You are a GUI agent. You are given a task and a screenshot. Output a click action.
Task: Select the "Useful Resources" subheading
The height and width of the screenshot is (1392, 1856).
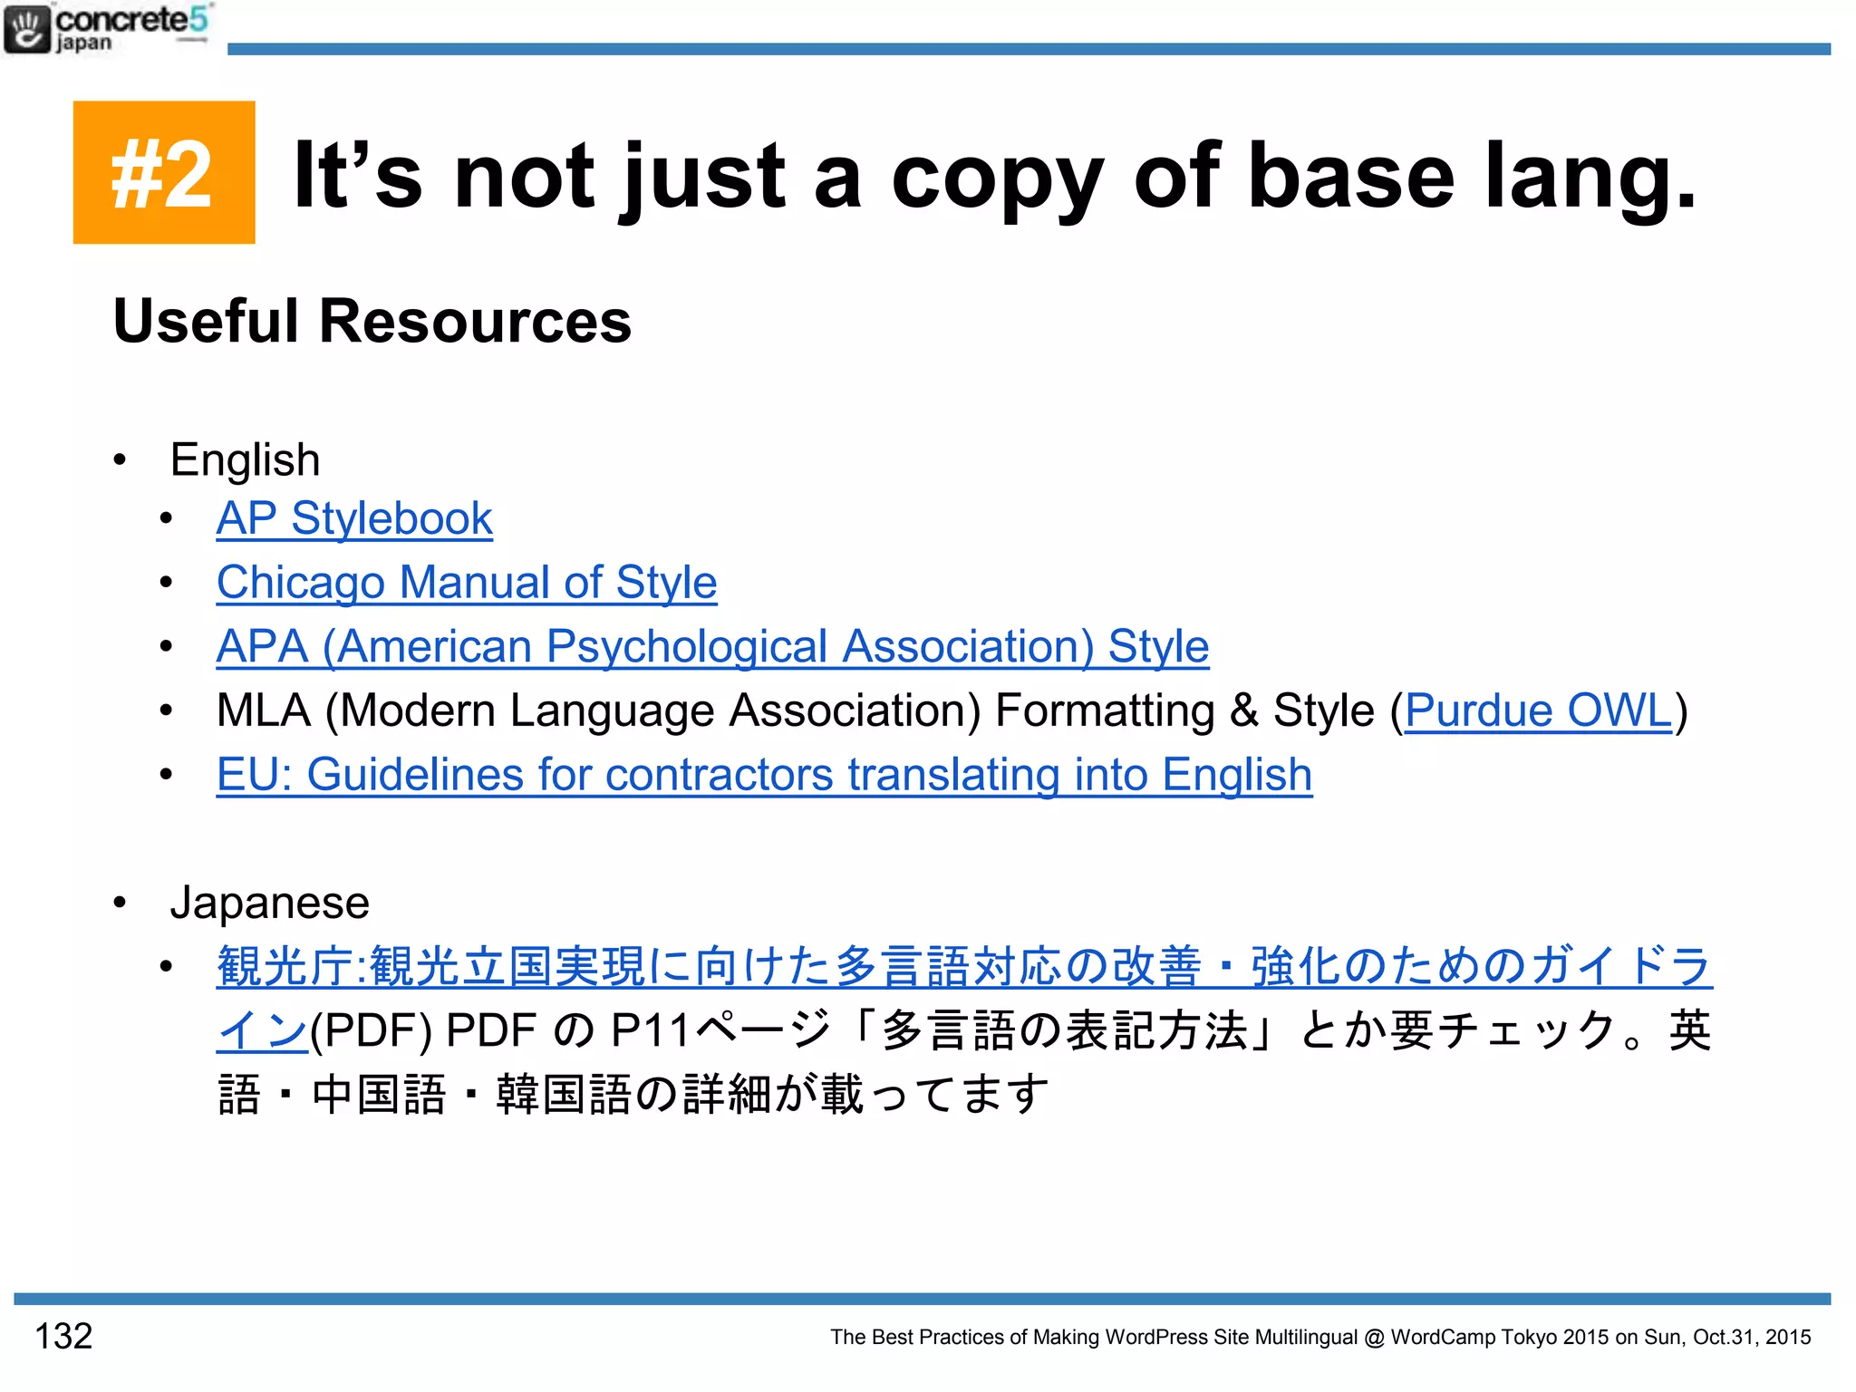pos(372,321)
